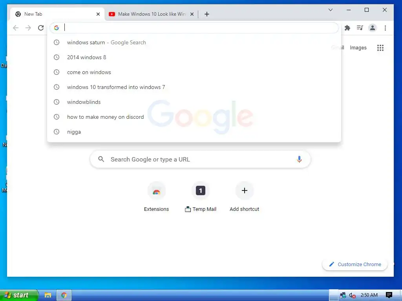Open the Temp Mail shortcut tile
402x301 pixels.
coord(201,197)
